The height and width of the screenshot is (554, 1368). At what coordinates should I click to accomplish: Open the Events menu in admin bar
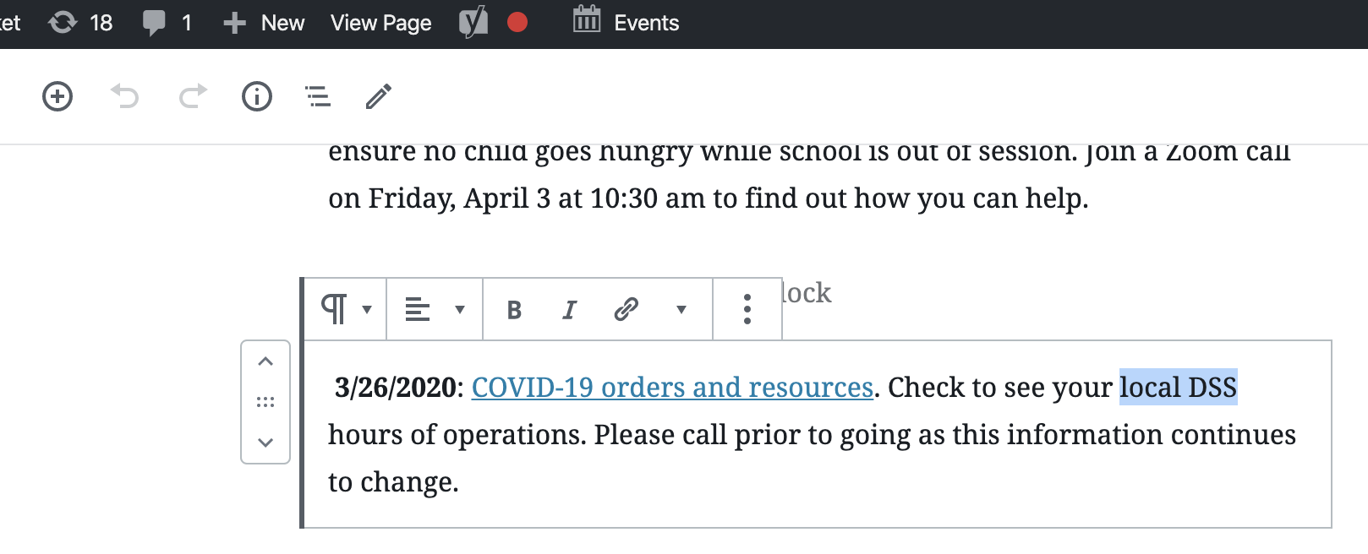627,22
